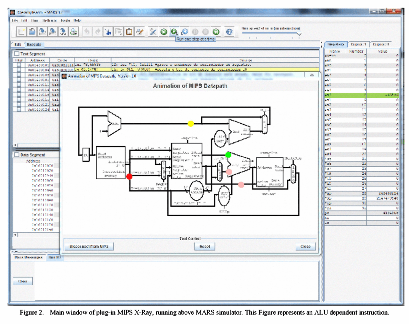Click the Backstep toolbar icon

(x=185, y=32)
